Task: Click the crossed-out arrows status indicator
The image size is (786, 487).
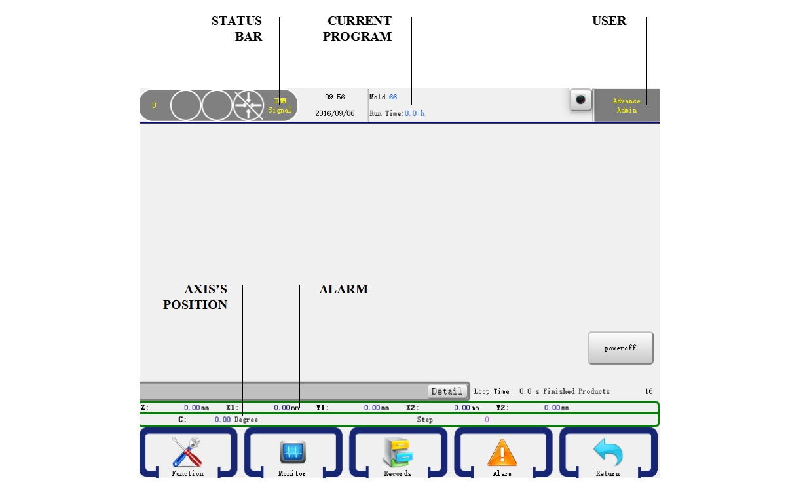Action: tap(249, 105)
